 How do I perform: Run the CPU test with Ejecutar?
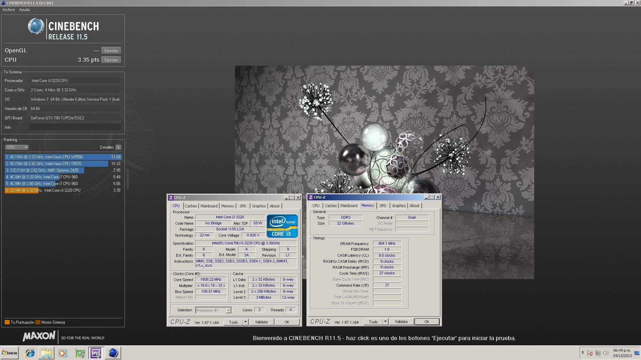pyautogui.click(x=111, y=60)
